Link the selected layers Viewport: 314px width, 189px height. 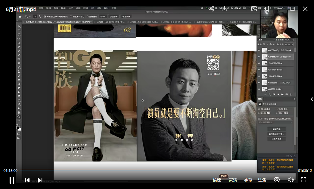click(265, 94)
